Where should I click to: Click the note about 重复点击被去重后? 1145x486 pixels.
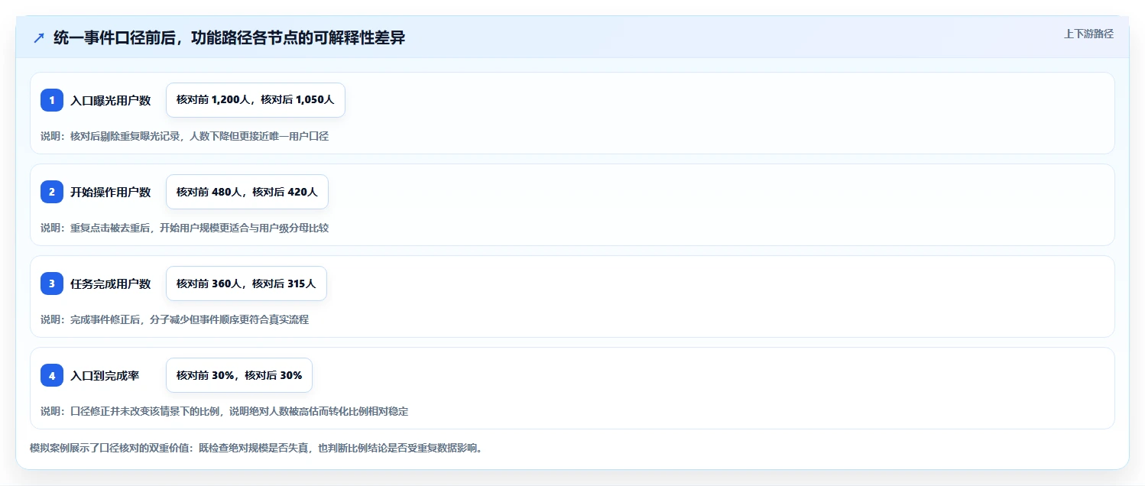pos(184,228)
